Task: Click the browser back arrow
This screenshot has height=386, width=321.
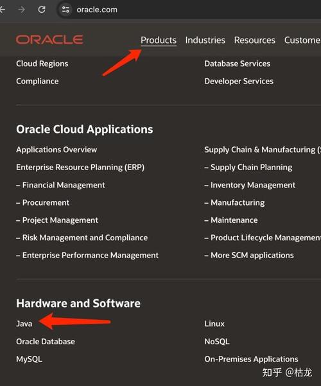Action: 3,10
